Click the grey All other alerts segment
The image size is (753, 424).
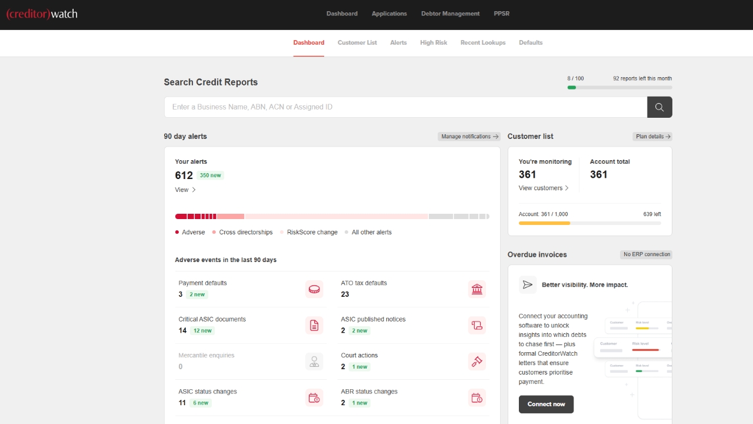459,217
